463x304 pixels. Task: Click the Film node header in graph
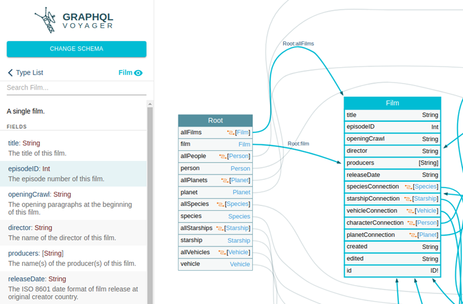(392, 103)
